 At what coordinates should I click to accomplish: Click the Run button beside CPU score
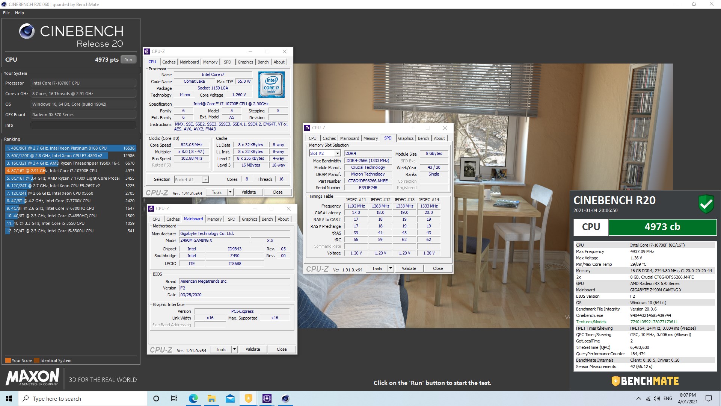tap(128, 60)
